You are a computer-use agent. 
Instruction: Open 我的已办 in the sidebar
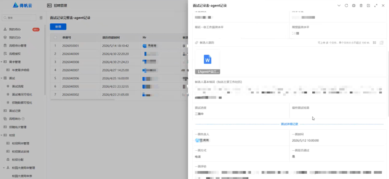click(x=15, y=38)
